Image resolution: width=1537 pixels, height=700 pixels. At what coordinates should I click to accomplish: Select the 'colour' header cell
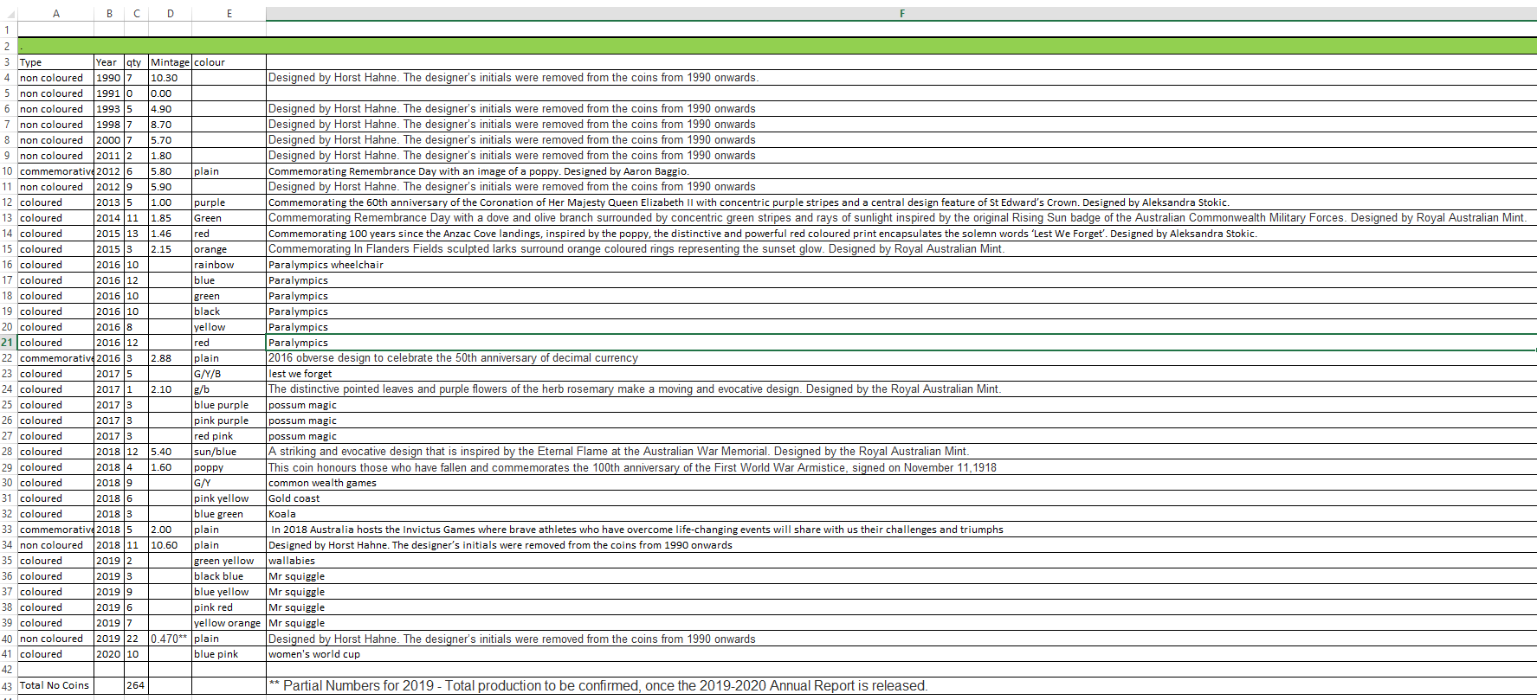pos(229,62)
